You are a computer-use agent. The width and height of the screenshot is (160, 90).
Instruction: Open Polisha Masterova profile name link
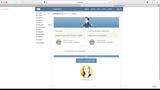coord(86,80)
